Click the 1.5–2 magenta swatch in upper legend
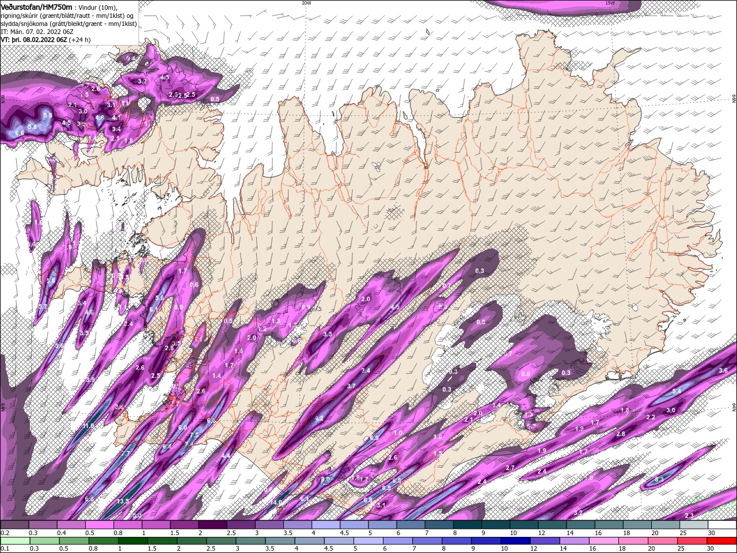 (x=184, y=525)
